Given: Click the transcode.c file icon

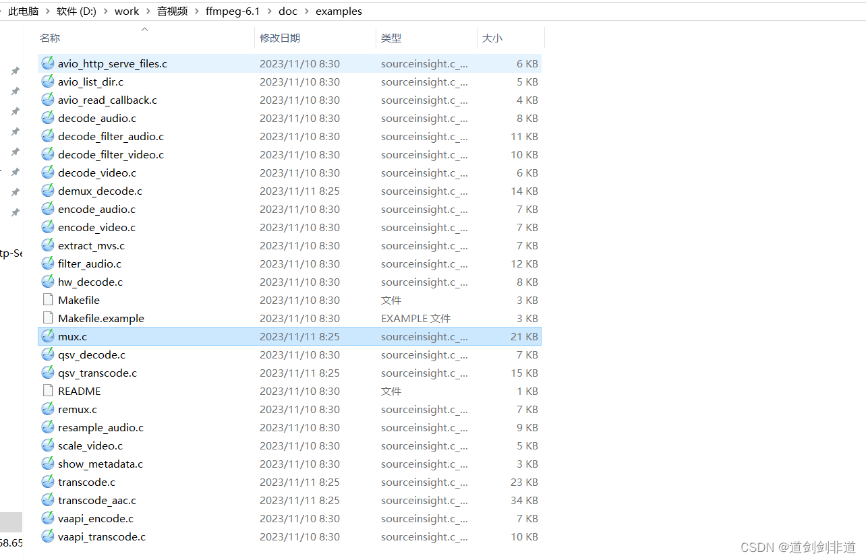Looking at the screenshot, I should 47,482.
